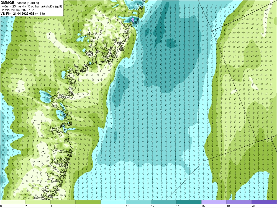The image size is (277, 208).
Task: Click the scale label "16"
Action: [203, 206]
